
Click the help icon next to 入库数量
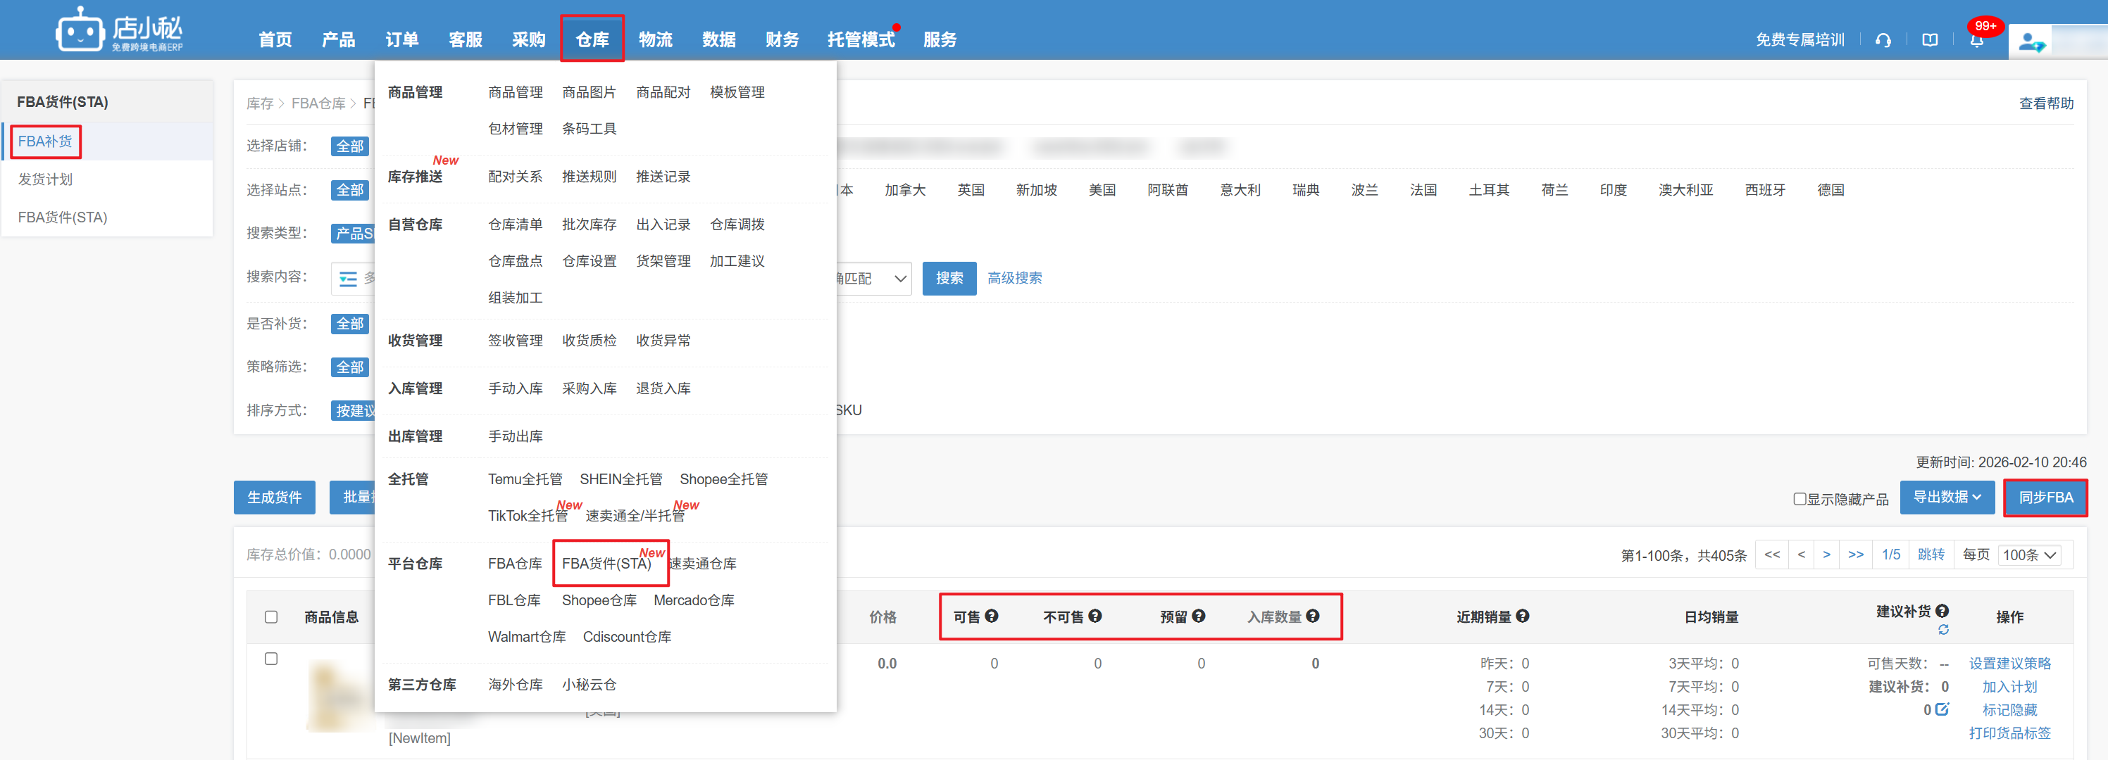pyautogui.click(x=1313, y=616)
